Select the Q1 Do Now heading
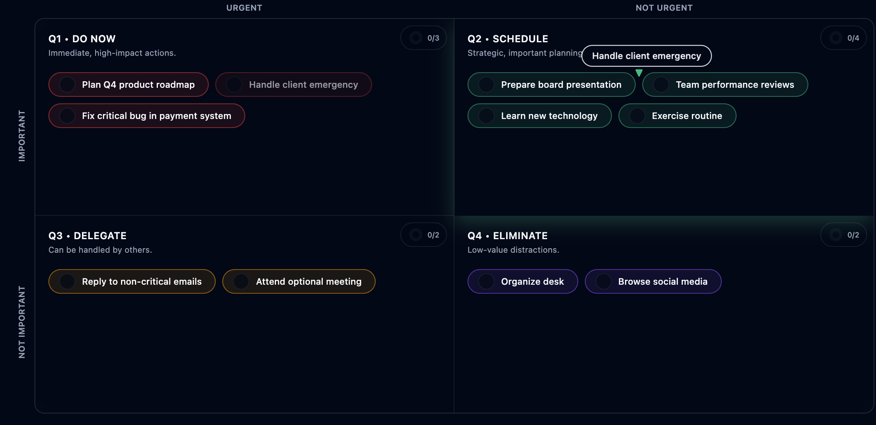 (82, 39)
